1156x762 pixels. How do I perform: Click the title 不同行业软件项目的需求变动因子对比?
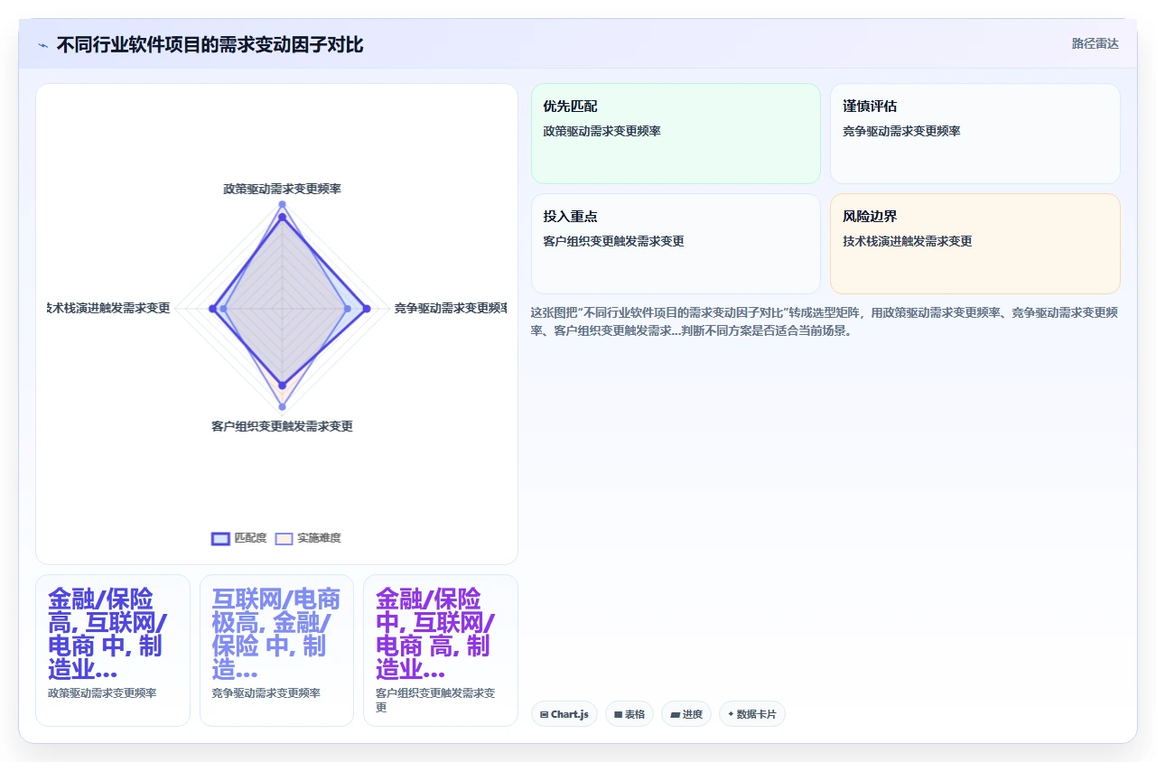tap(210, 45)
